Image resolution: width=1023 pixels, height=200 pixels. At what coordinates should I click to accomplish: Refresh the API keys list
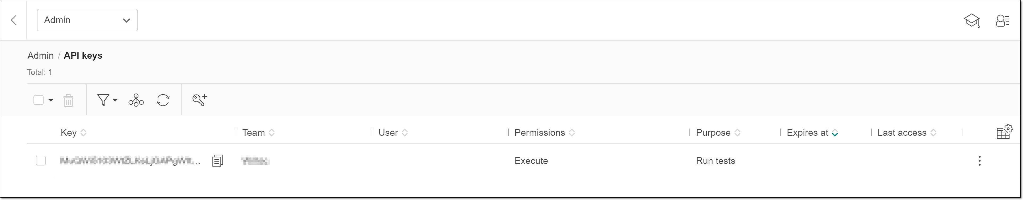163,100
